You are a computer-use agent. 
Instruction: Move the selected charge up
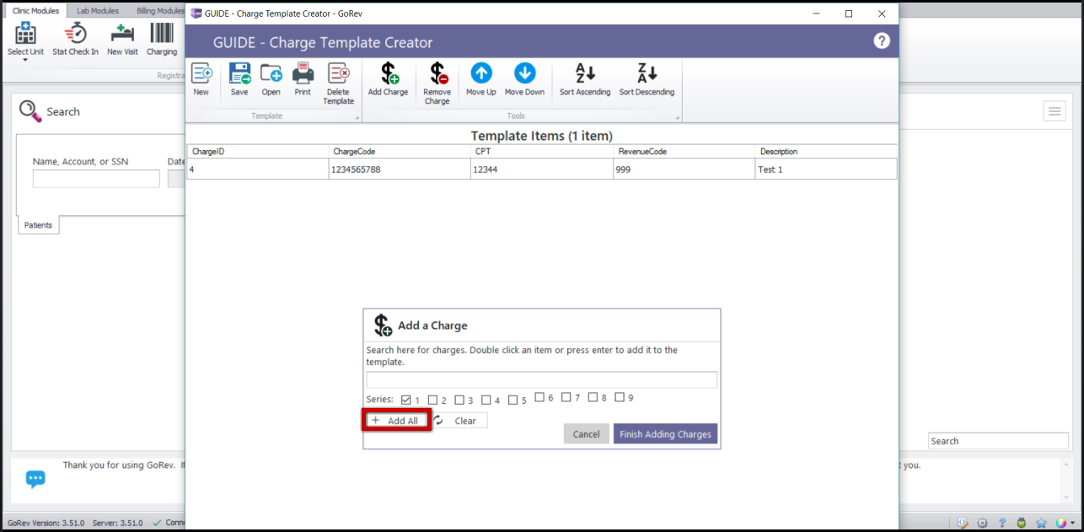click(480, 79)
